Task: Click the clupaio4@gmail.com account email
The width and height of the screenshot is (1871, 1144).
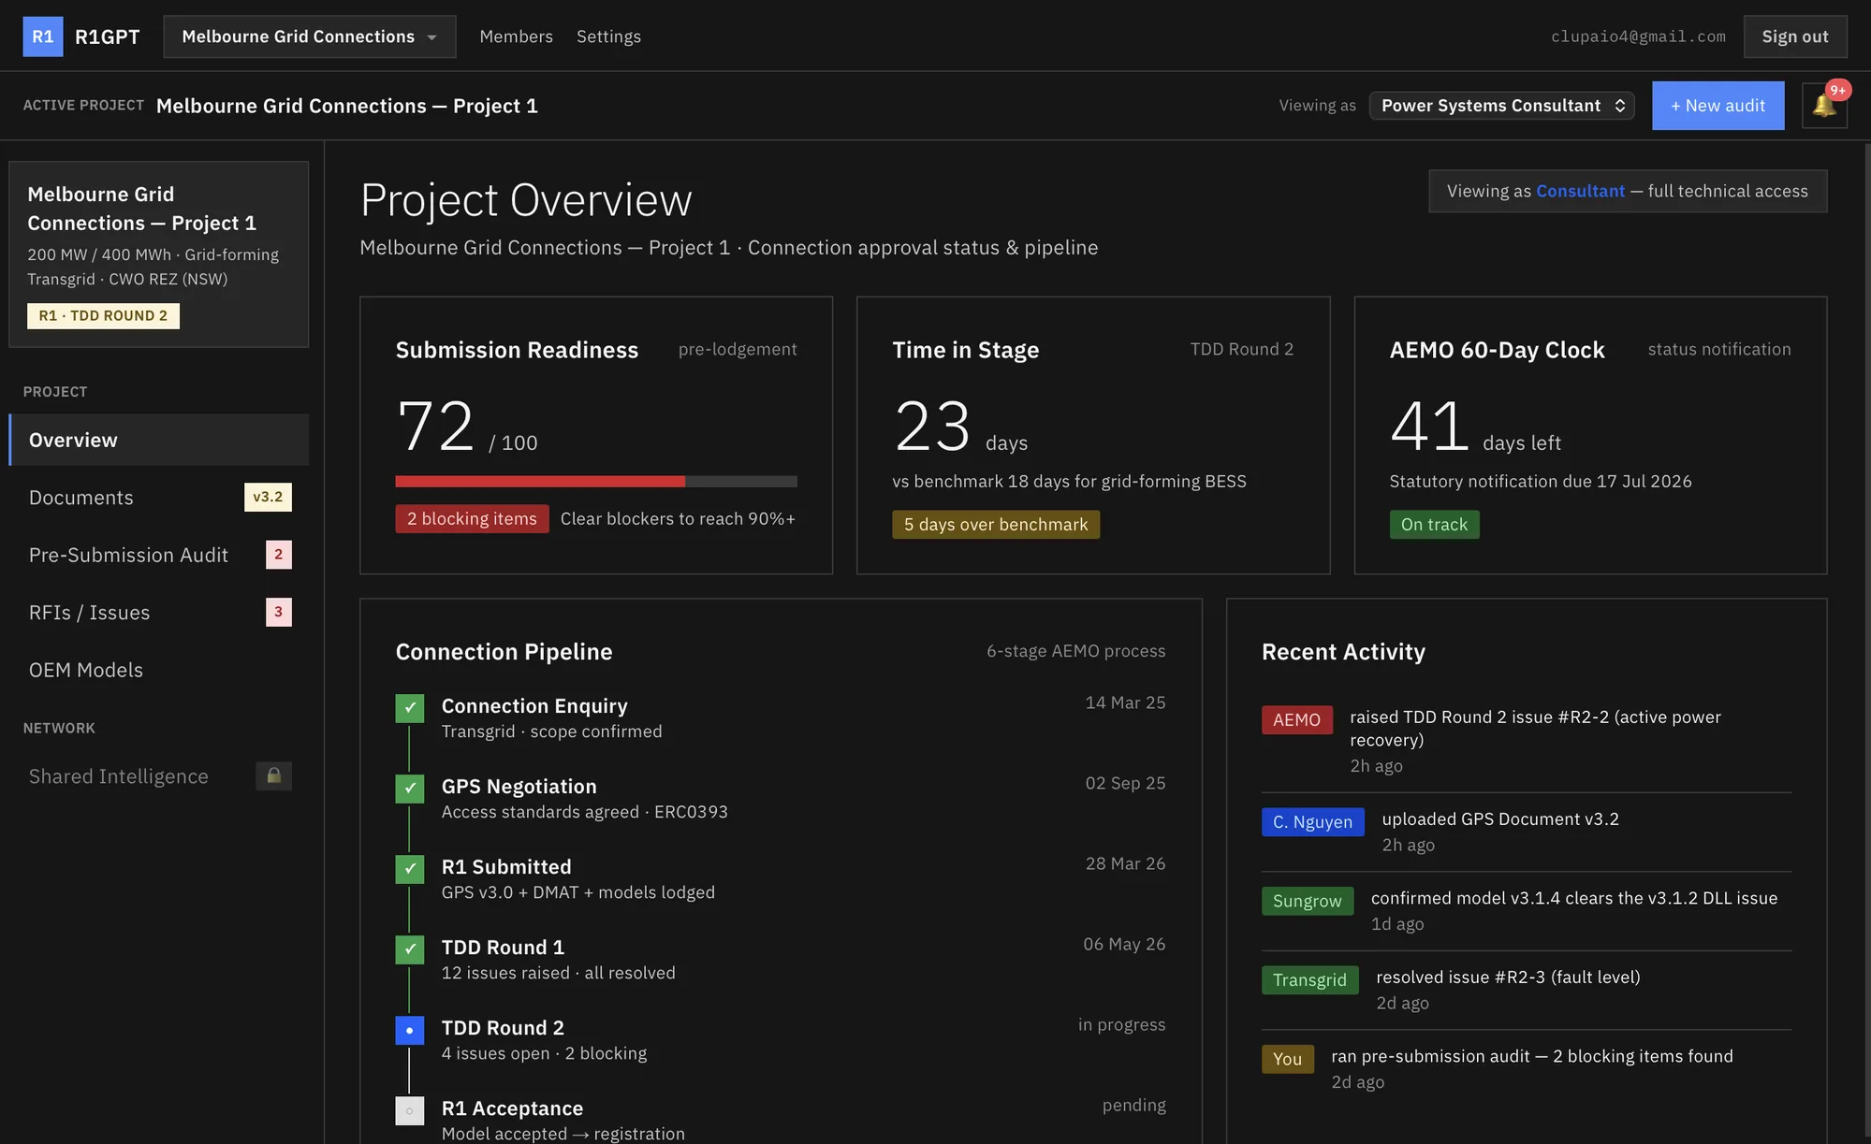Action: (1639, 36)
